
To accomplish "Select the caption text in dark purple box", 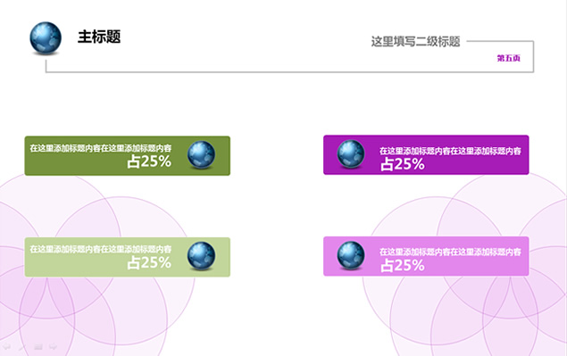I will [450, 151].
